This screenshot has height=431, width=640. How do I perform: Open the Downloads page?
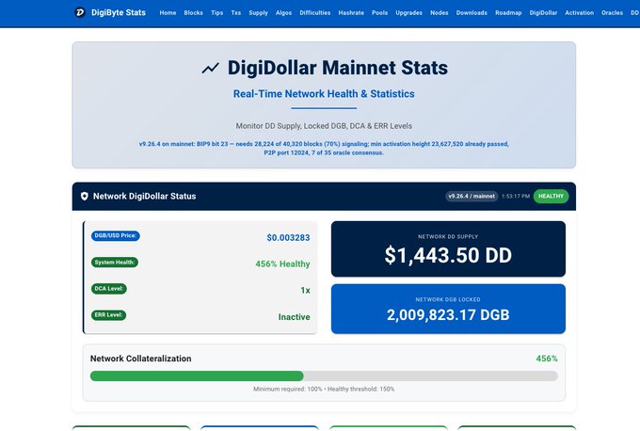472,12
